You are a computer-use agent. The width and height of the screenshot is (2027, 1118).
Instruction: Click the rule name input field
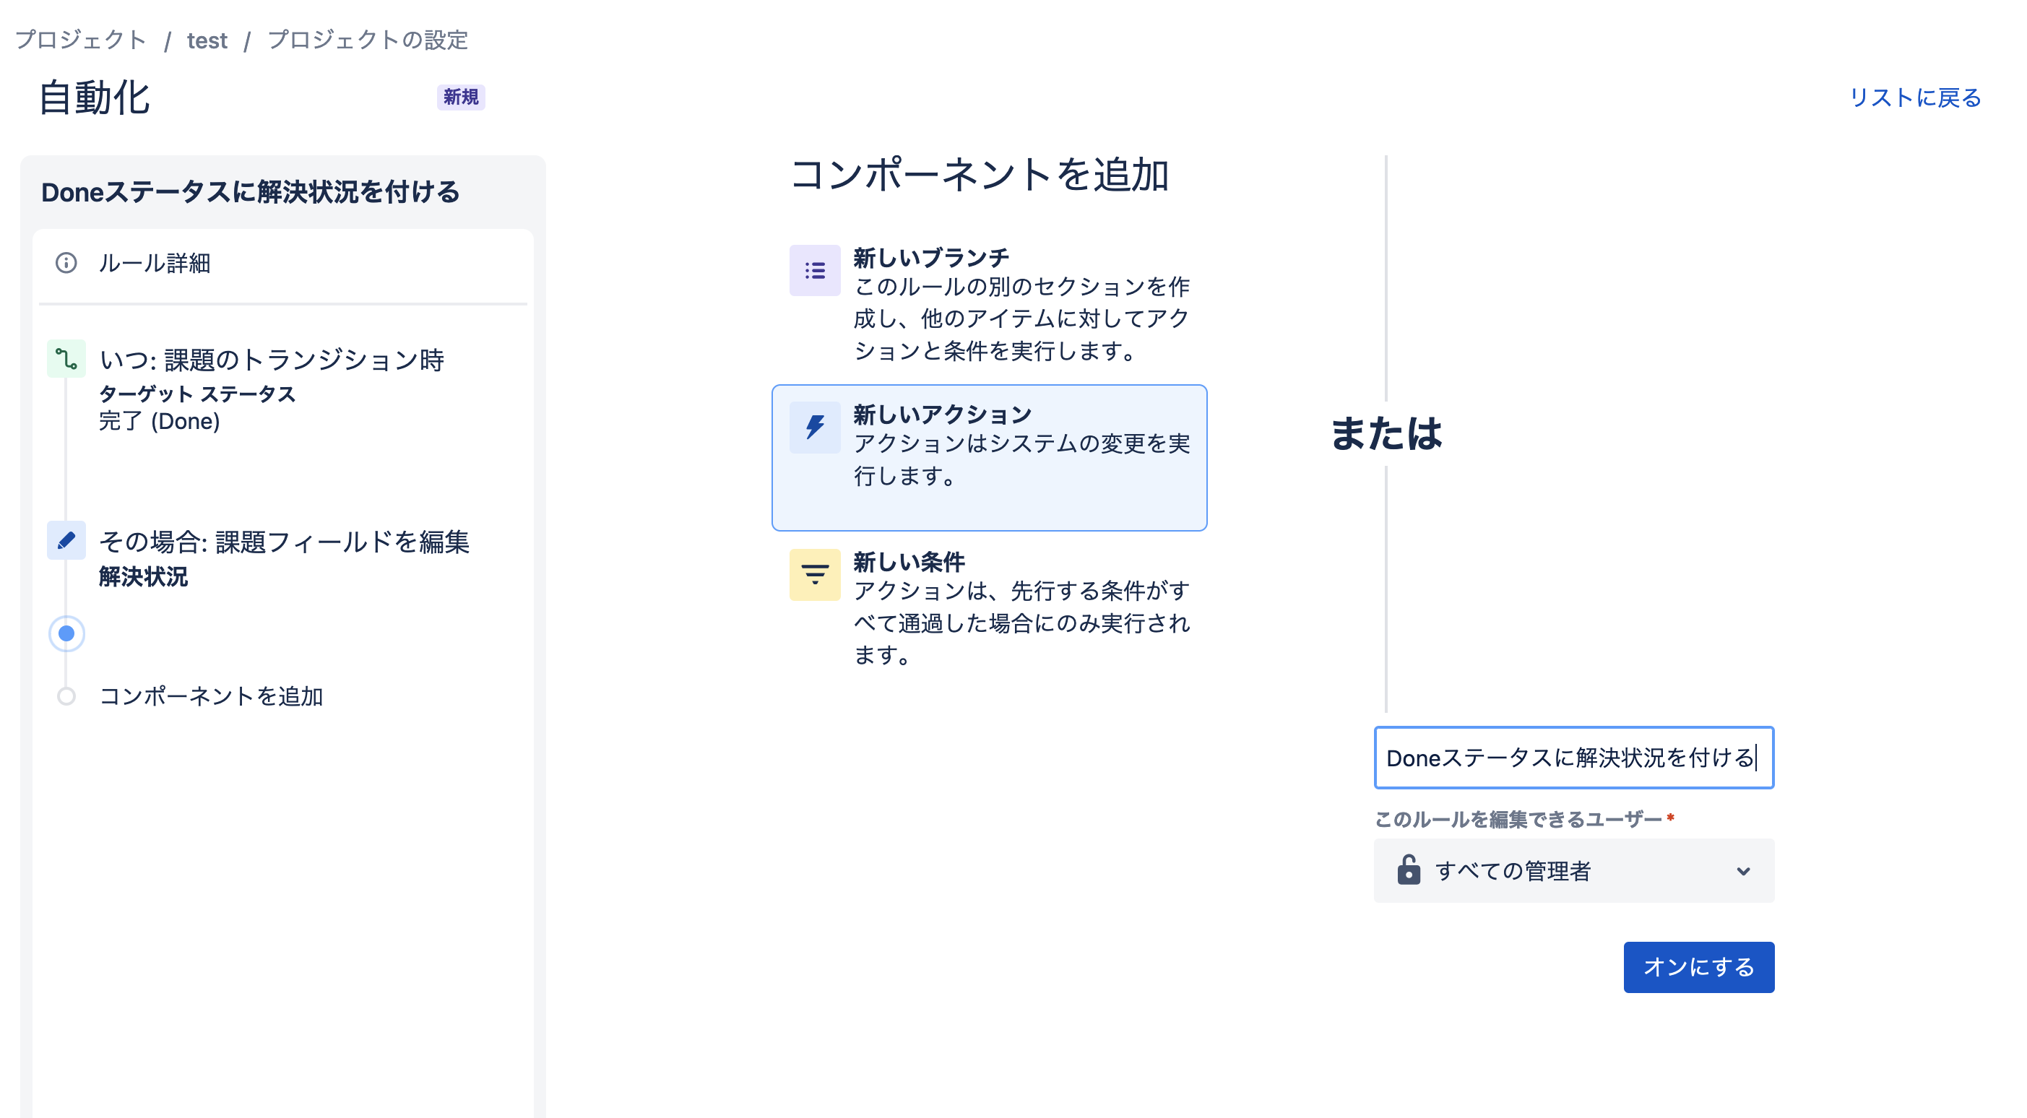1574,757
